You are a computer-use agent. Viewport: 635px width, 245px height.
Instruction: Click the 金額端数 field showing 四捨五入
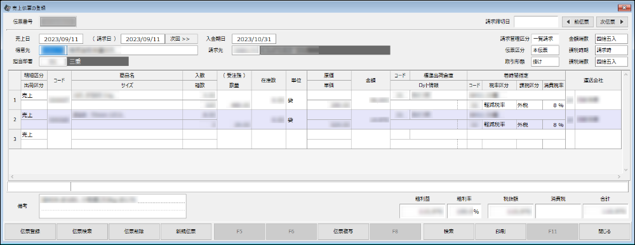click(612, 39)
